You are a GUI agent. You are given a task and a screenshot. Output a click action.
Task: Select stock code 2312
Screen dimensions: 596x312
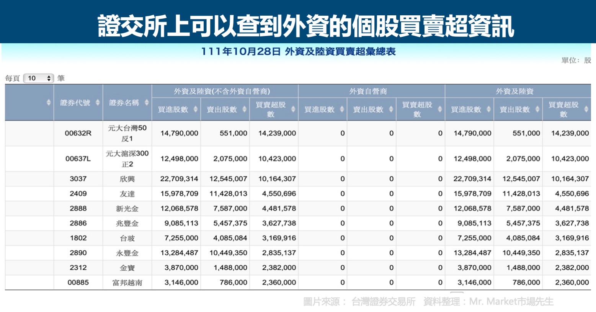78,268
